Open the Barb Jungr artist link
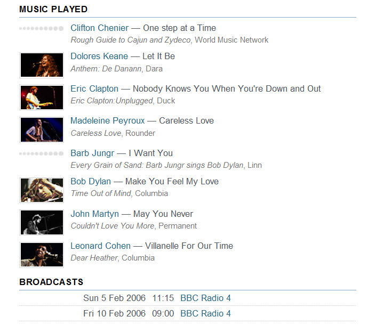 92,153
